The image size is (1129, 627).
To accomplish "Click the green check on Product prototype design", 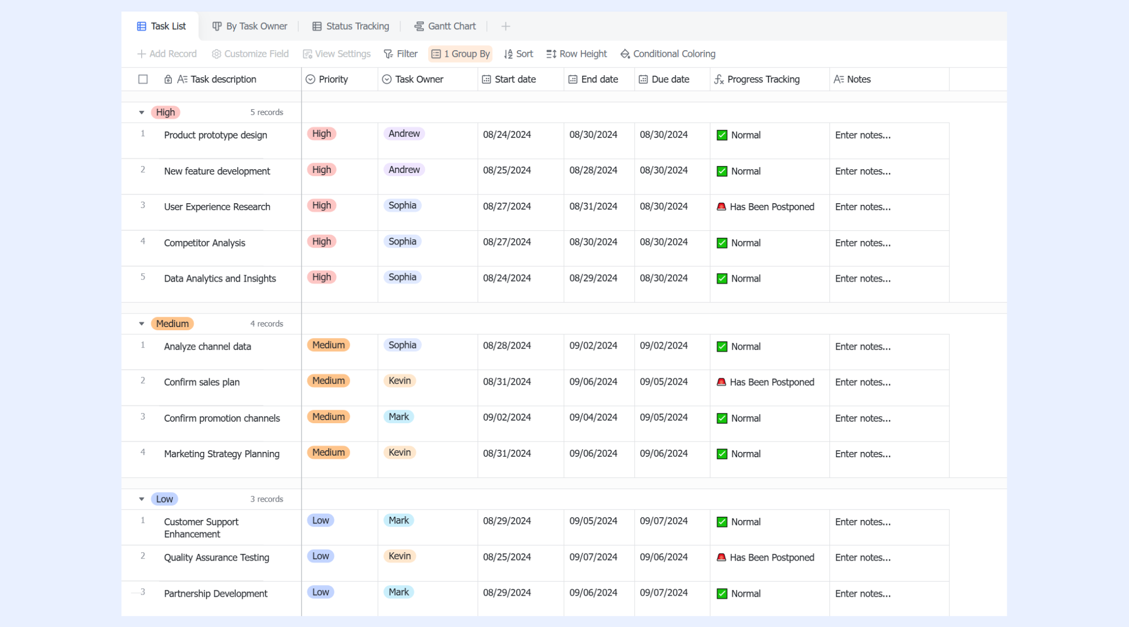I will 722,135.
